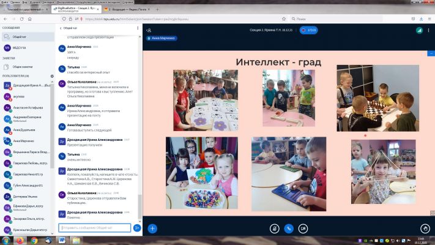The width and height of the screenshot is (435, 245).
Task: Send the chat message with arrow button
Action: [x=138, y=228]
